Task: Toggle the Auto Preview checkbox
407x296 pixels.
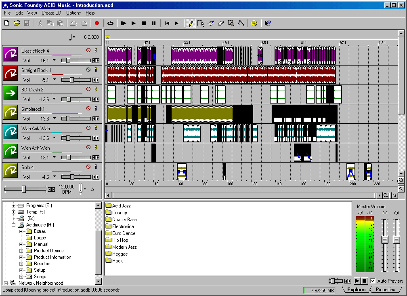Action: click(373, 281)
